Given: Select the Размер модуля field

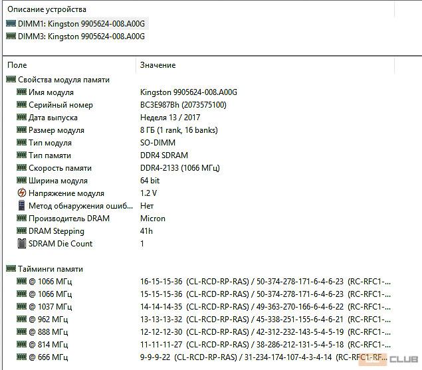Looking at the screenshot, I should [56, 130].
